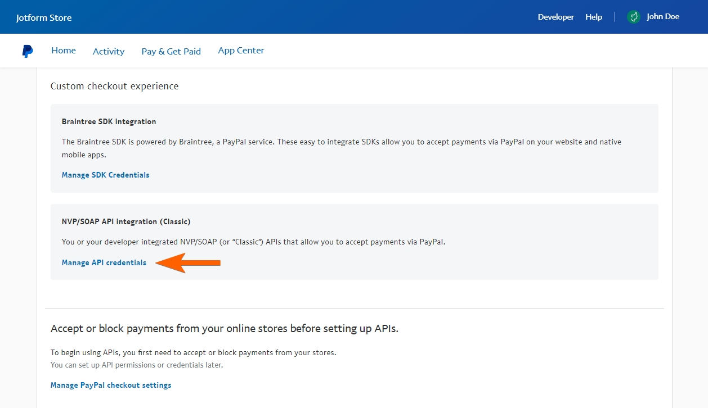Click the Custom checkout experience heading
Viewport: 708px width, 408px height.
(x=114, y=86)
